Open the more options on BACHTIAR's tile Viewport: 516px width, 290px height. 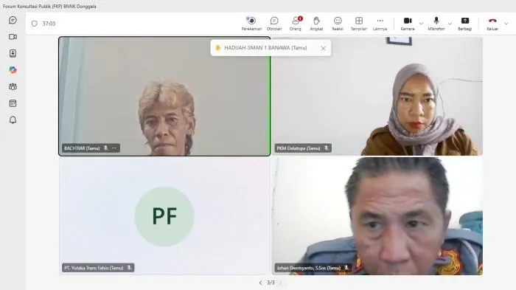click(x=114, y=148)
